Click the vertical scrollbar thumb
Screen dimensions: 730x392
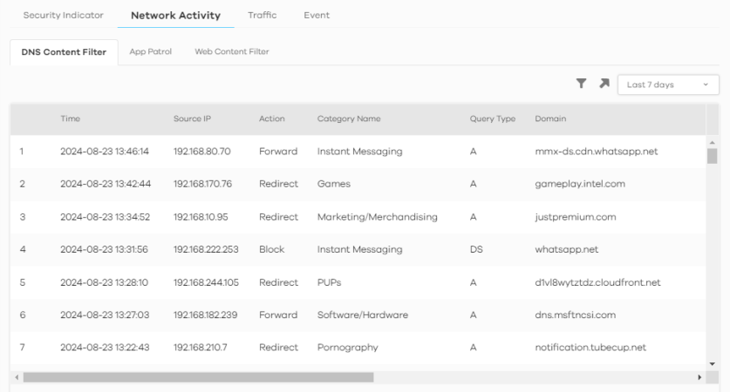[x=712, y=156]
